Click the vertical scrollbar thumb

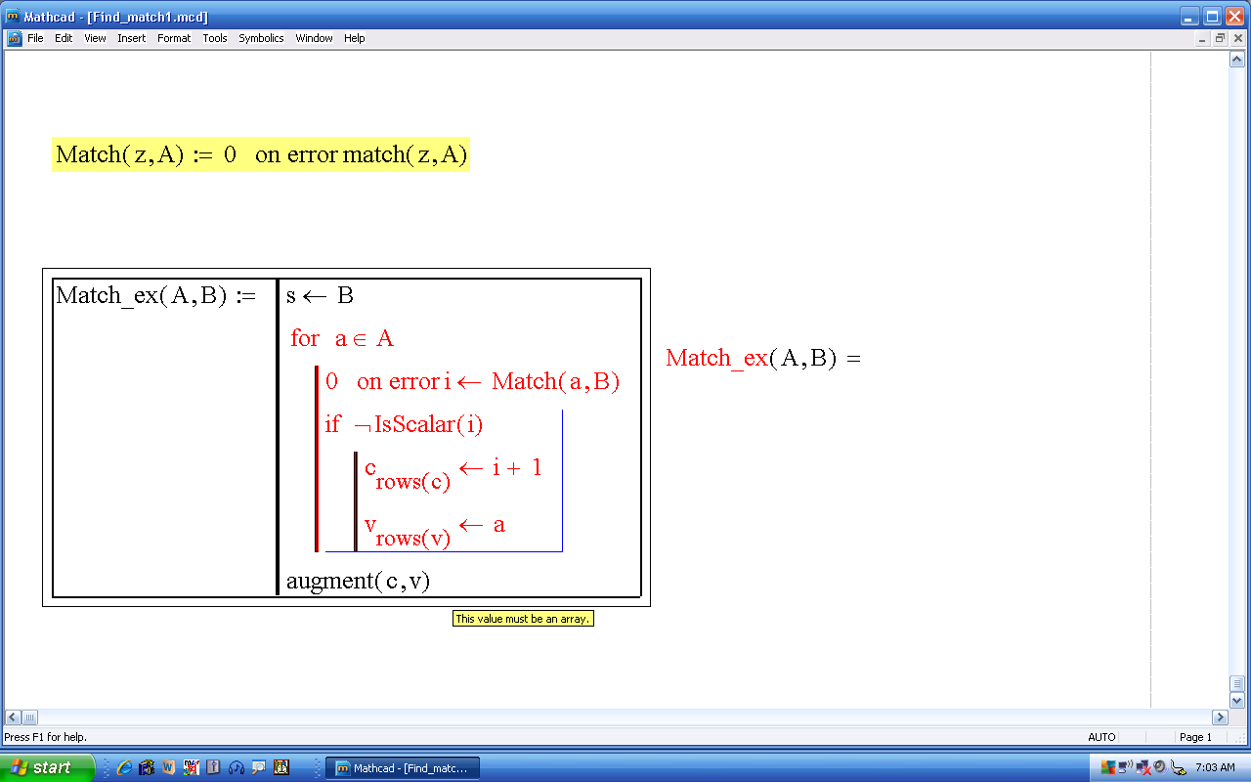[1237, 684]
